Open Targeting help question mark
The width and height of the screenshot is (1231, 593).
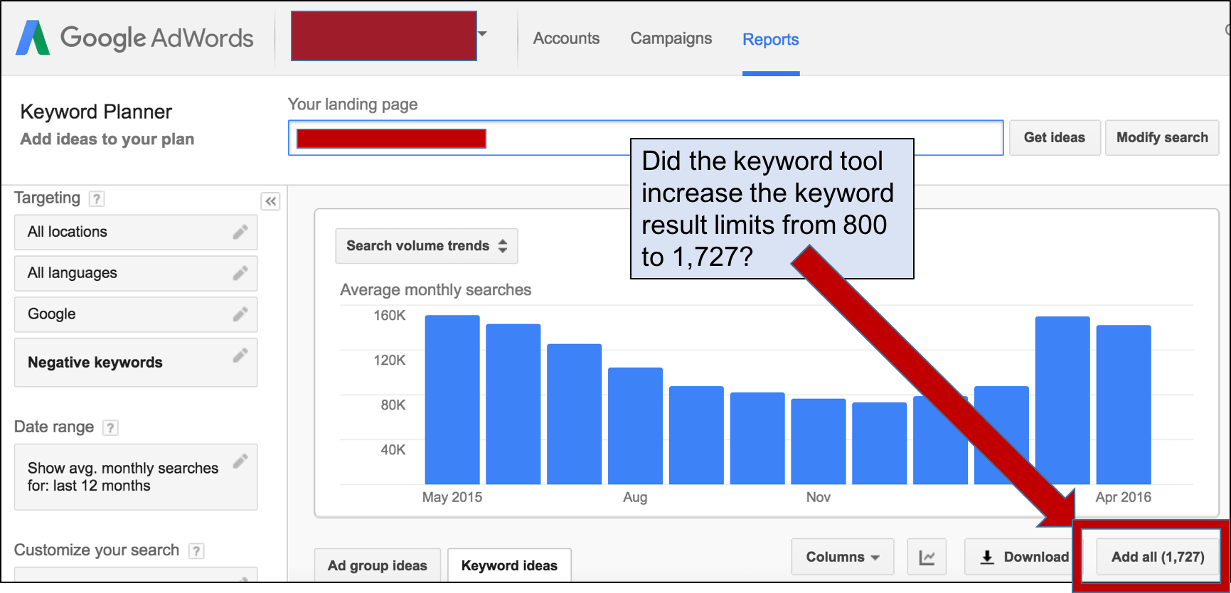click(97, 198)
